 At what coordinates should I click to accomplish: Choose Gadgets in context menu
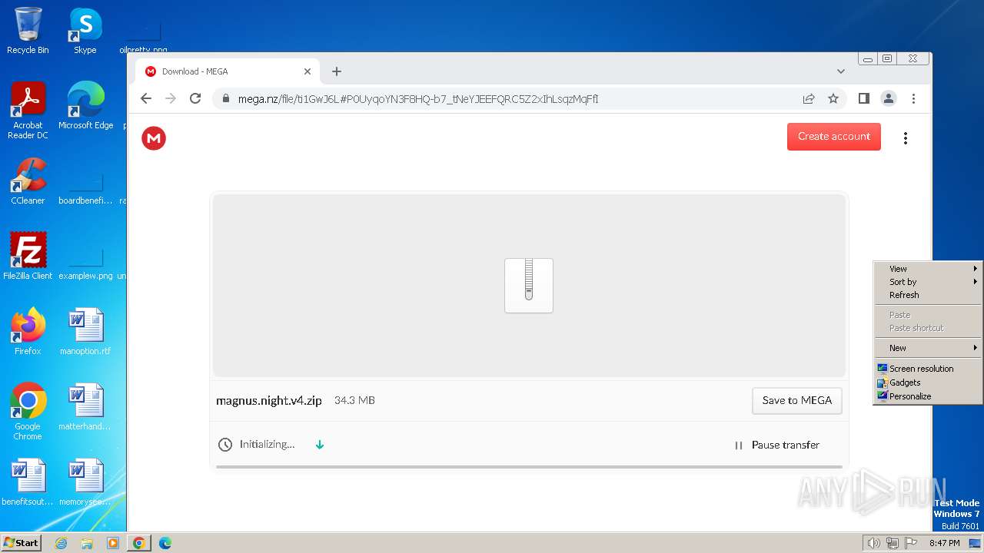click(928, 382)
